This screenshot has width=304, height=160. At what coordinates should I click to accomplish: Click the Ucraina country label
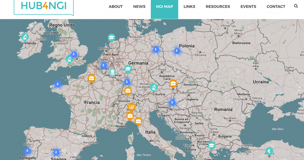tap(261, 82)
